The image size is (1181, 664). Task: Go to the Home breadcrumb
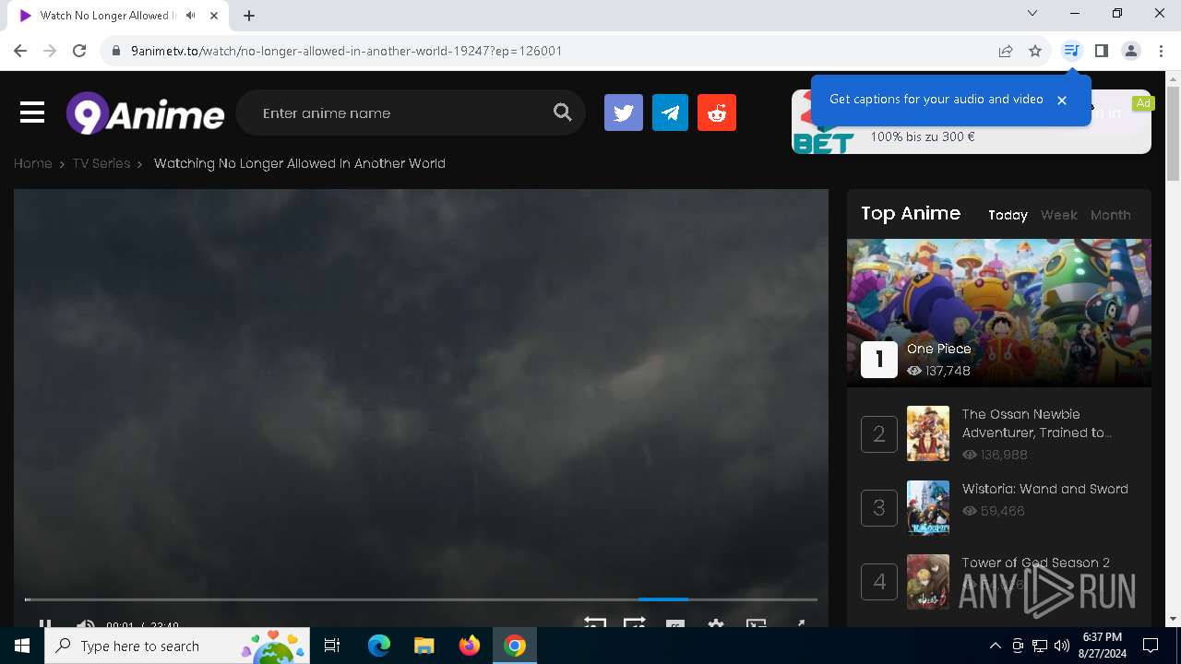[32, 163]
